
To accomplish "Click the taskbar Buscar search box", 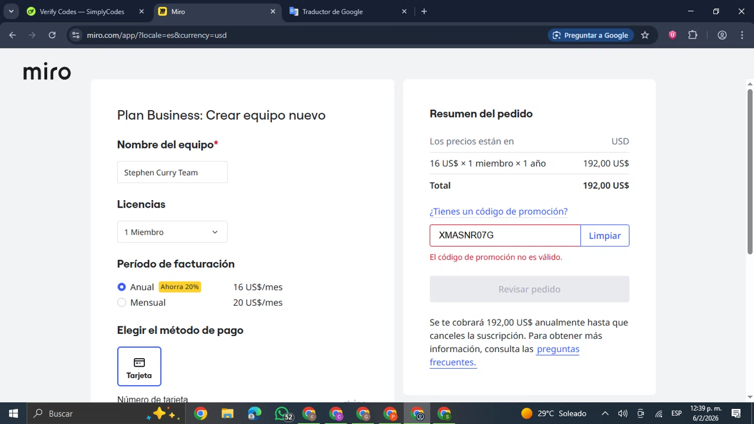I will [x=106, y=413].
